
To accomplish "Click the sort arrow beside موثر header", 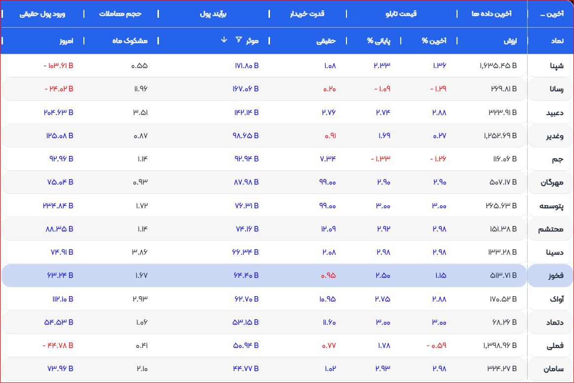I will pos(225,40).
